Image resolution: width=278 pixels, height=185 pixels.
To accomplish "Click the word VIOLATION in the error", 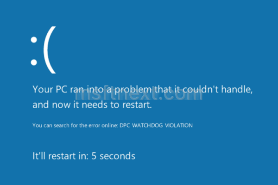I will tap(179, 125).
